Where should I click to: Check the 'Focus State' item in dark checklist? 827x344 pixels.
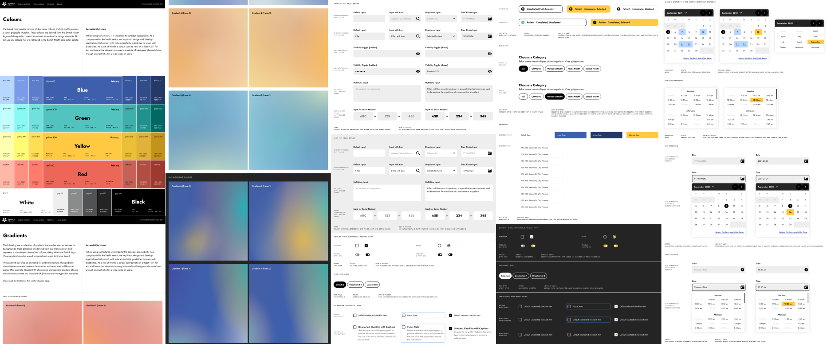(x=589, y=306)
